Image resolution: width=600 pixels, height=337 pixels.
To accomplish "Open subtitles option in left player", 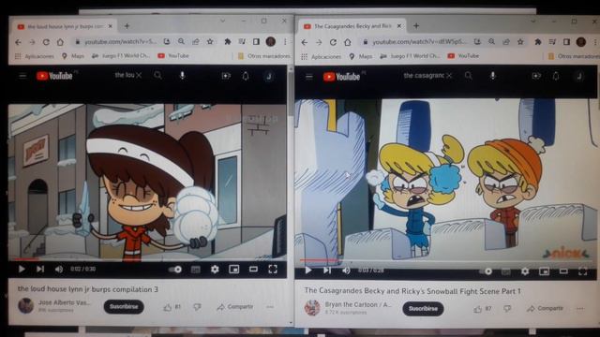I will (x=196, y=270).
